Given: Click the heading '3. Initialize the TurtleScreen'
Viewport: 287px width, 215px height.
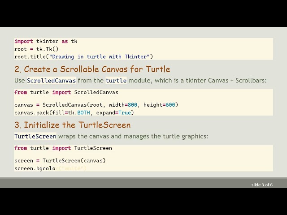Looking at the screenshot, I should (73, 125).
